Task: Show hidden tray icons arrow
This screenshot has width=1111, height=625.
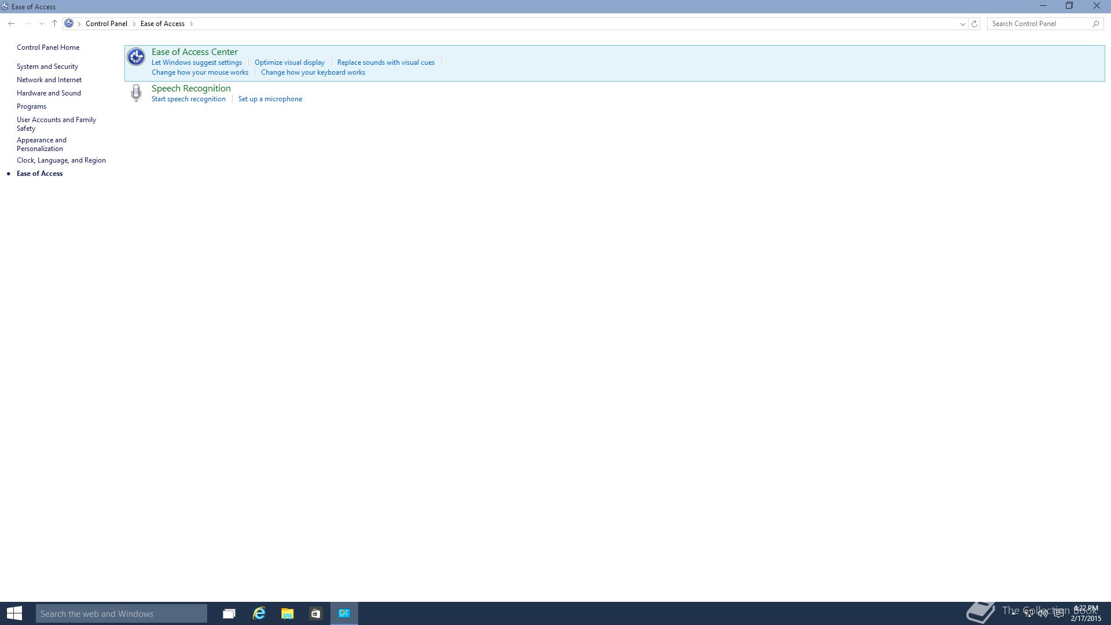Action: (1014, 612)
